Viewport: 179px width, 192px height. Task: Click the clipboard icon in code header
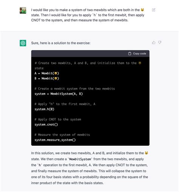(x=130, y=54)
